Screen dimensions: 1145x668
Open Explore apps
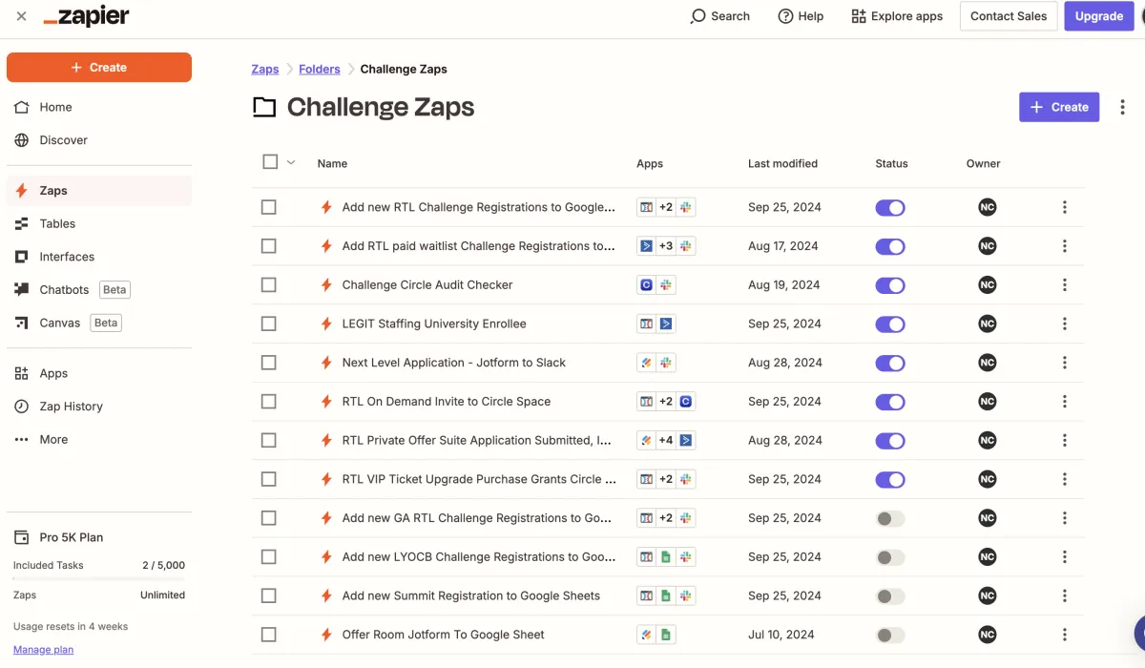click(897, 16)
